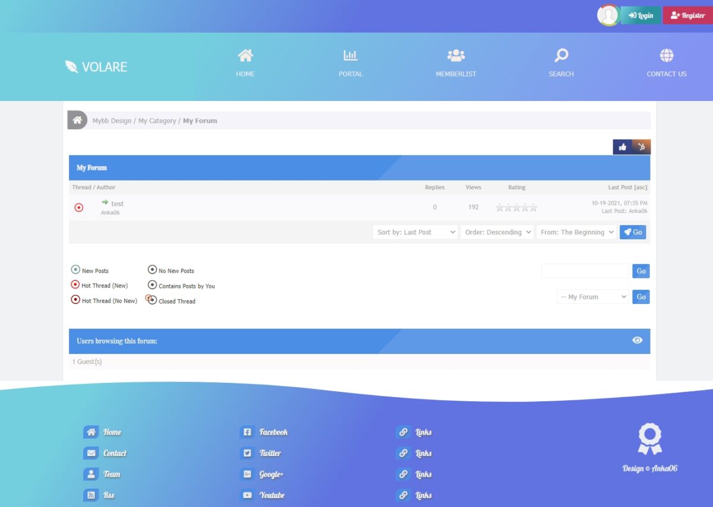Click the Twitter footer icon
Screen dimensions: 713x507
(x=247, y=453)
